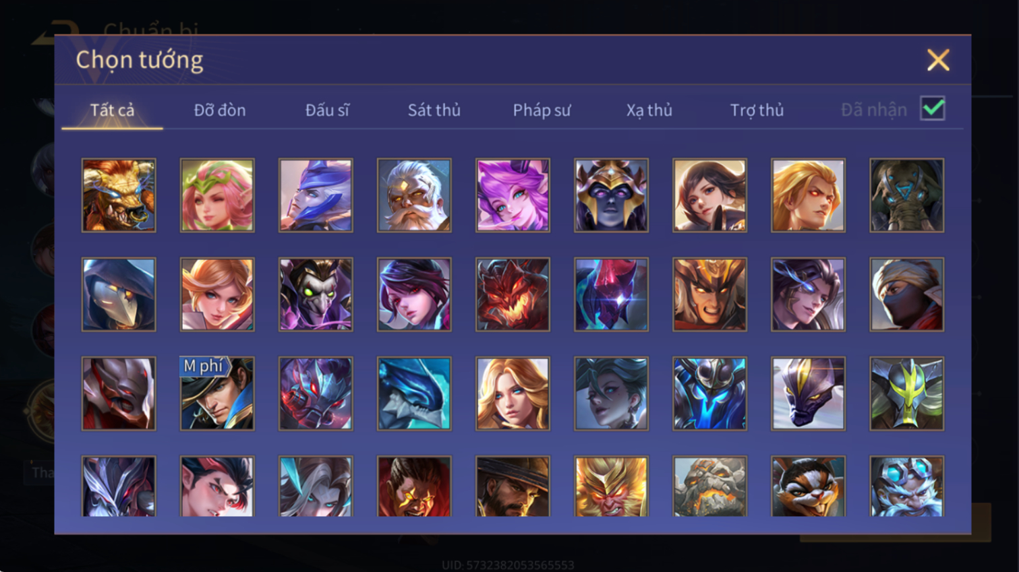Select the masked ninja with white headwrap

906,294
